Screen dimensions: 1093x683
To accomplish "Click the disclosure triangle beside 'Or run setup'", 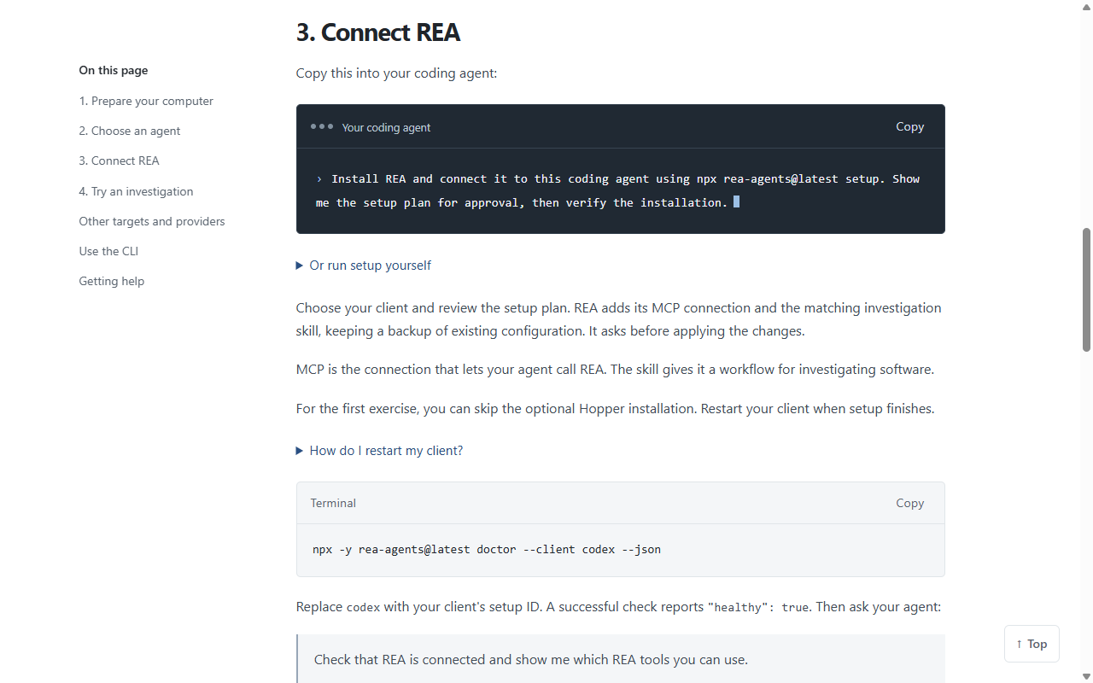I will (300, 266).
